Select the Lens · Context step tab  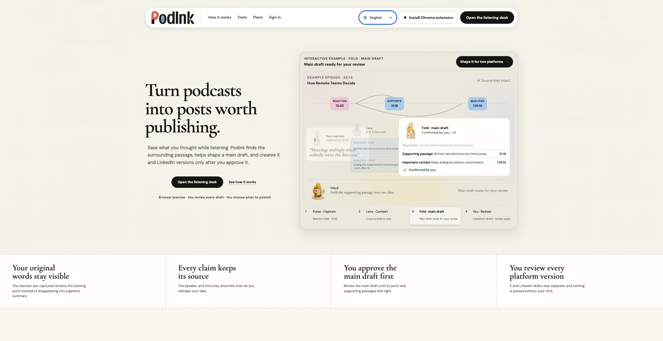382,215
